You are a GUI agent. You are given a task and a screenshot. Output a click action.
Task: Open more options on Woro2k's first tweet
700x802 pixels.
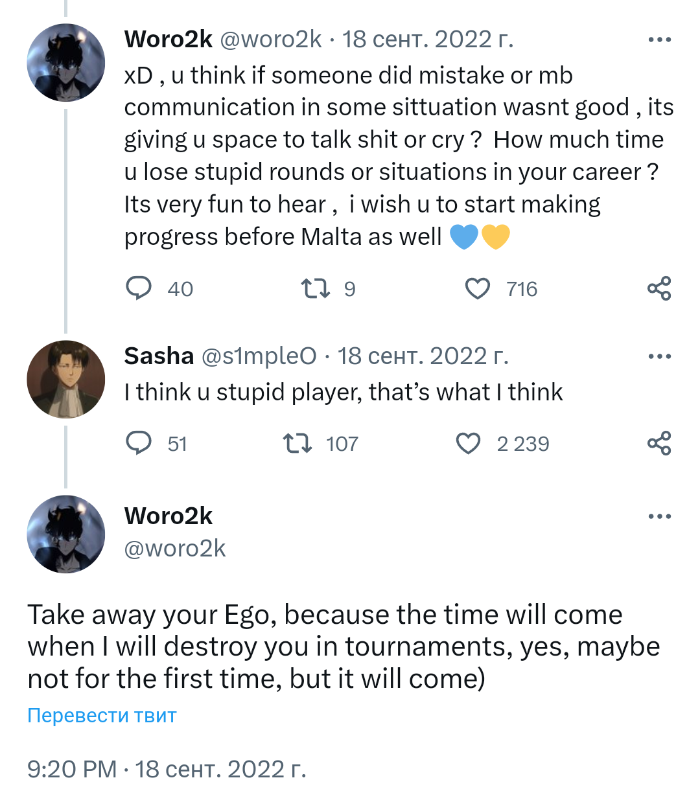point(659,40)
